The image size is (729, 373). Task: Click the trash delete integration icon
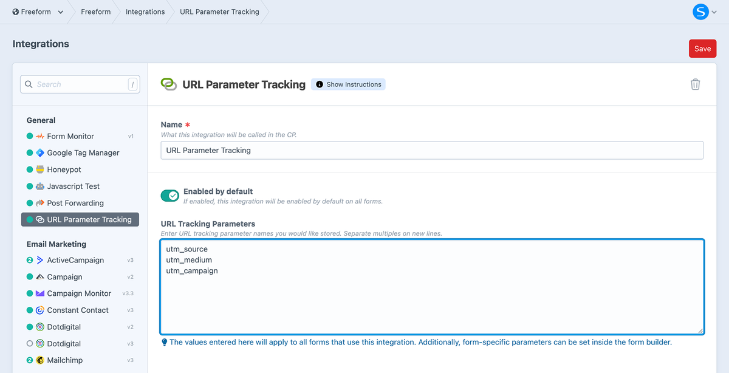[696, 84]
